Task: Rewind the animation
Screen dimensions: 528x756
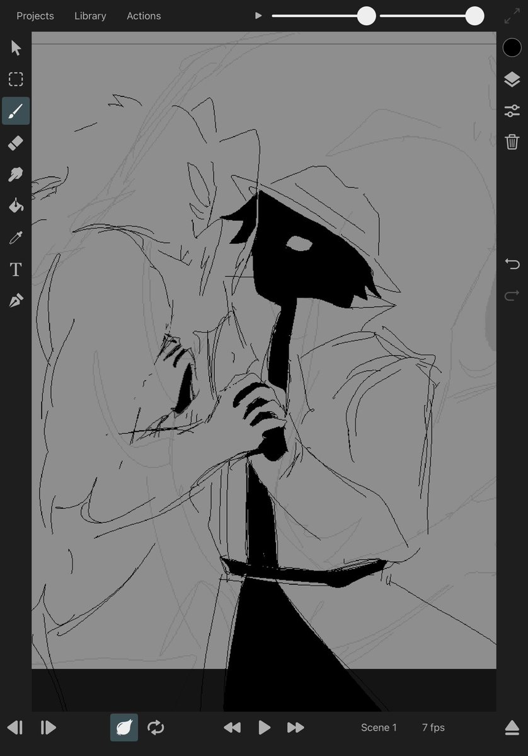Action: tap(232, 728)
